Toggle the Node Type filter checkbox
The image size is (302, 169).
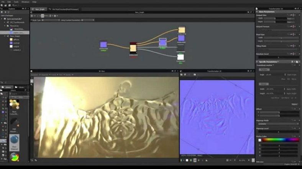coord(31,20)
